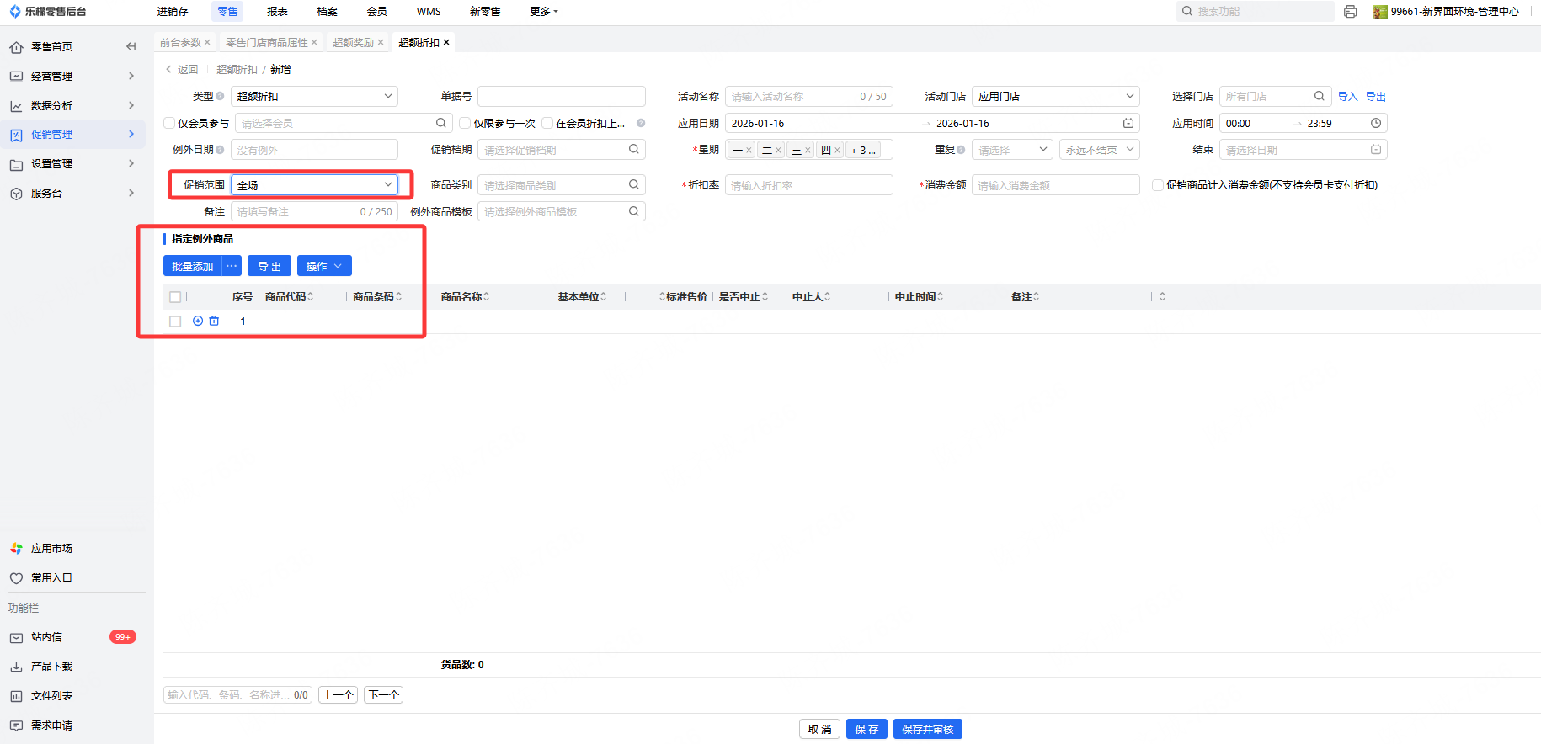Click the 产品下载 download icon

(16, 667)
